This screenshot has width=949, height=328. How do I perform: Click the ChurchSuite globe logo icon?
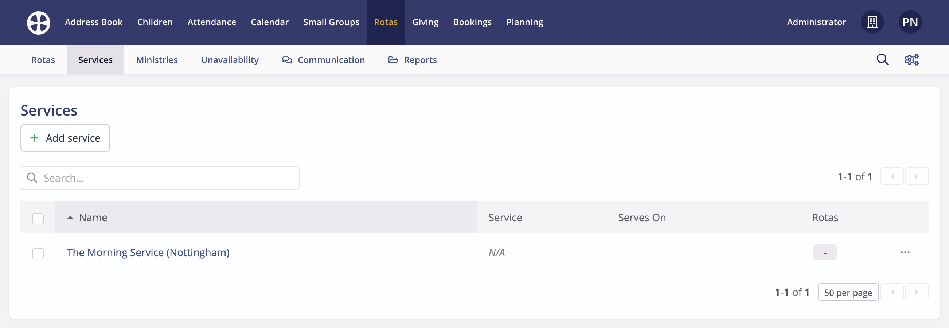click(x=38, y=23)
